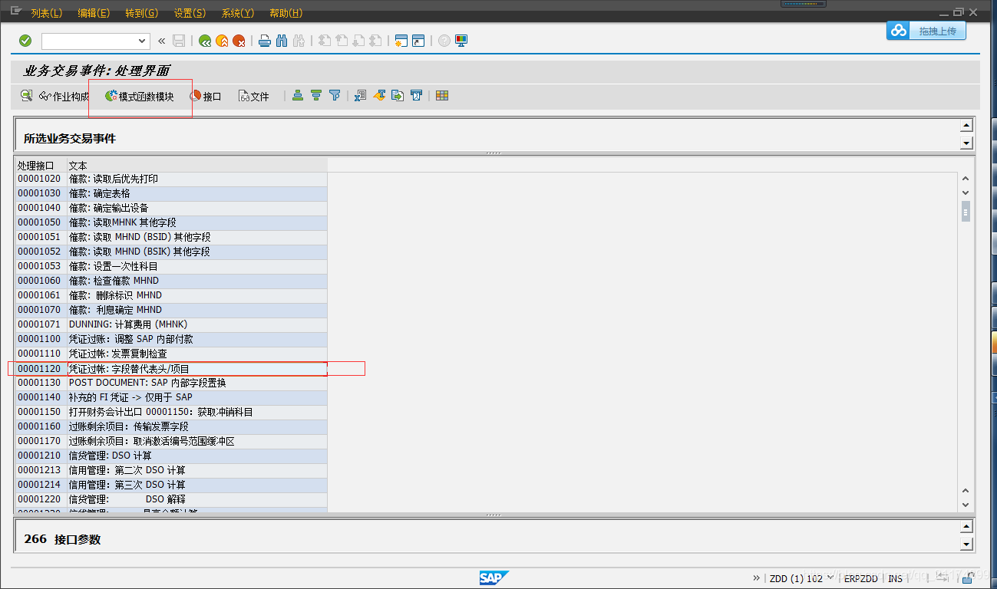
Task: Apply the filter funnel icon
Action: pyautogui.click(x=335, y=96)
